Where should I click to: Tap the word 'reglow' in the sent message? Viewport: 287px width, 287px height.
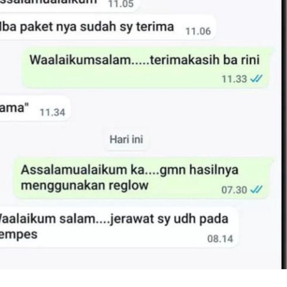pyautogui.click(x=128, y=186)
